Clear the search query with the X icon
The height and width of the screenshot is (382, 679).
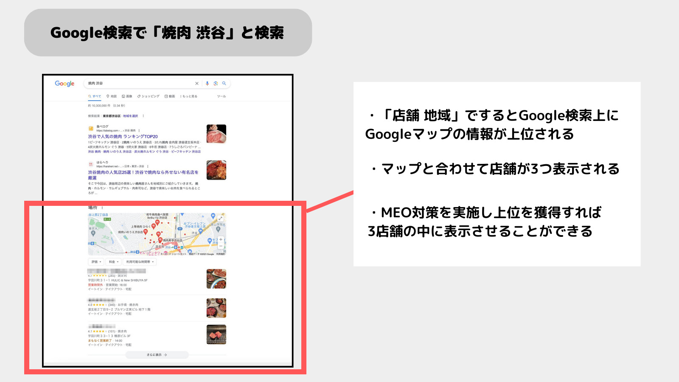tap(197, 83)
